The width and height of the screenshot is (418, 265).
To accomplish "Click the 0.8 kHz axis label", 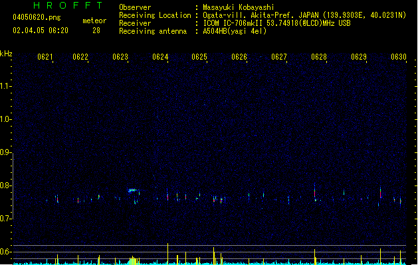I will 5,185.
